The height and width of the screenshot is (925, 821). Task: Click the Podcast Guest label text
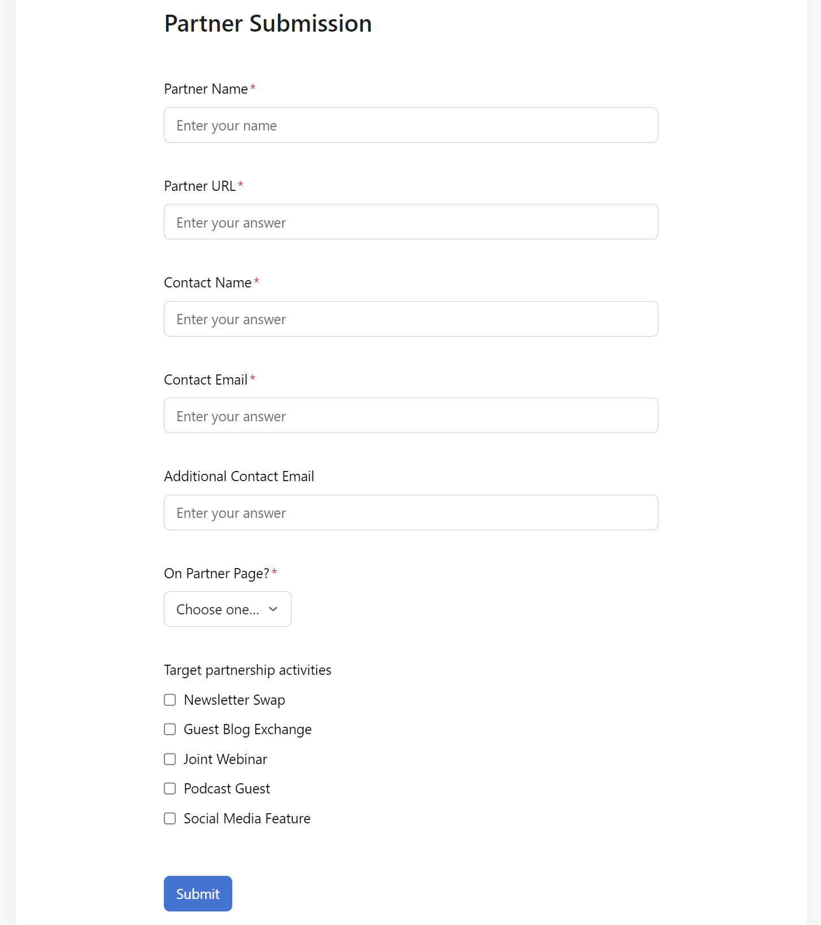coord(227,789)
